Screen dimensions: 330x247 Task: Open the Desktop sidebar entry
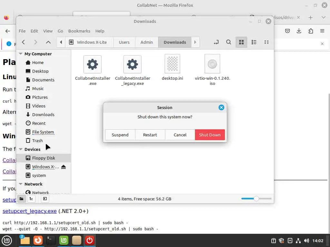40,71
